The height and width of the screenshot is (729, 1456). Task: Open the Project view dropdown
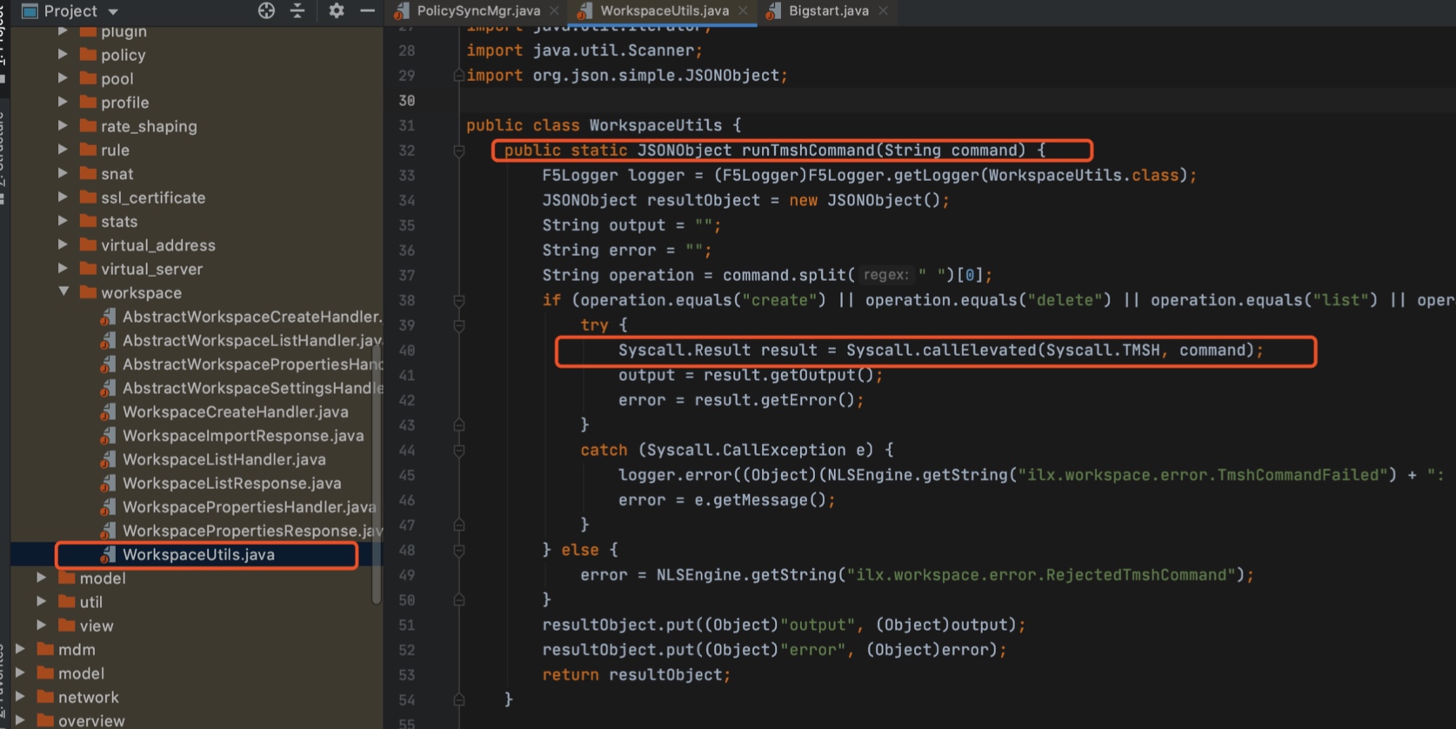tap(113, 11)
